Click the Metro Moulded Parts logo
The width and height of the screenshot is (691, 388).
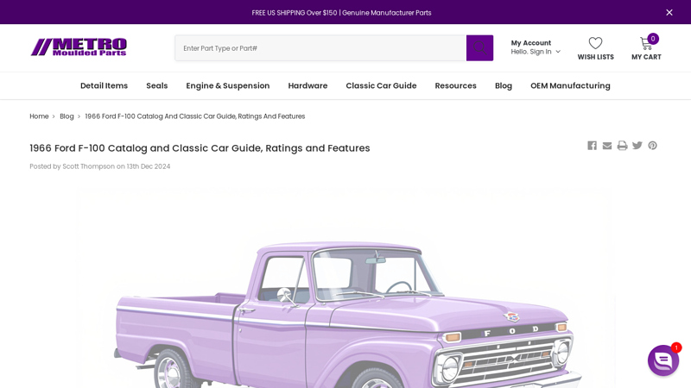tap(79, 47)
